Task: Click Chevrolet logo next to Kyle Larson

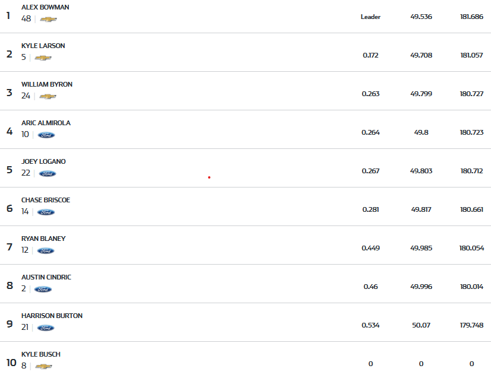Action: tap(43, 58)
